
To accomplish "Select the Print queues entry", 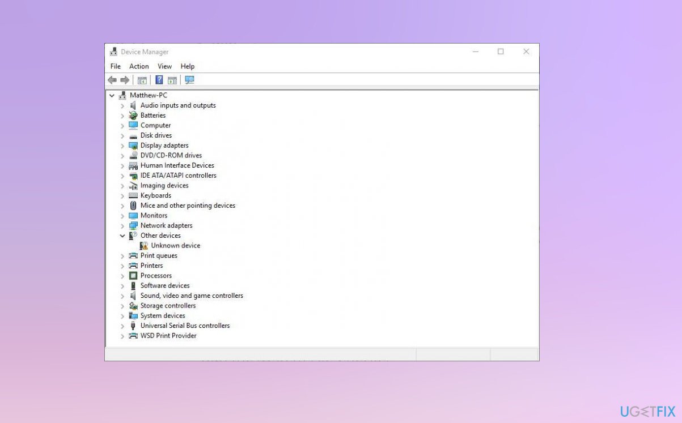I will pyautogui.click(x=159, y=255).
